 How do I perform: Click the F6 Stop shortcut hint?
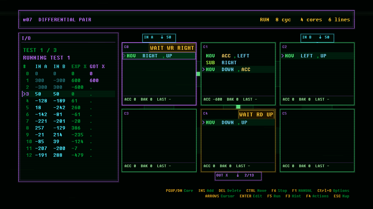coord(279,191)
